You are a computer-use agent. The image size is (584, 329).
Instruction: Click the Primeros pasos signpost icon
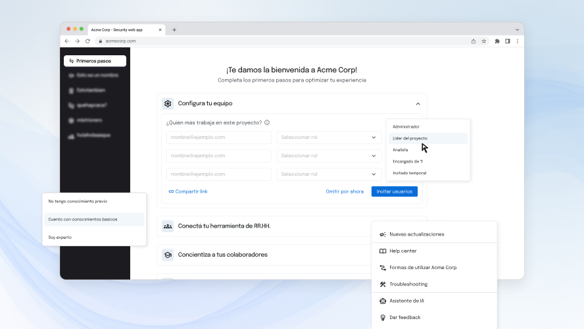(x=71, y=61)
